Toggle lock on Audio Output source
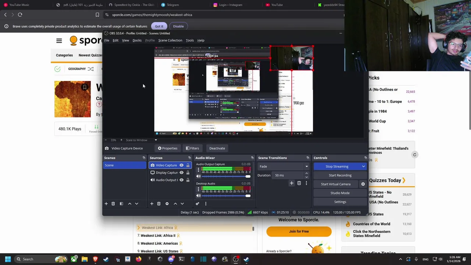Viewport: 471px width, 265px height. (188, 180)
